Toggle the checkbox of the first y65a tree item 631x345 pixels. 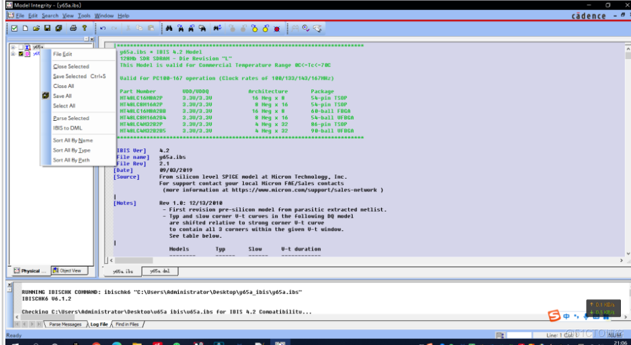(20, 48)
